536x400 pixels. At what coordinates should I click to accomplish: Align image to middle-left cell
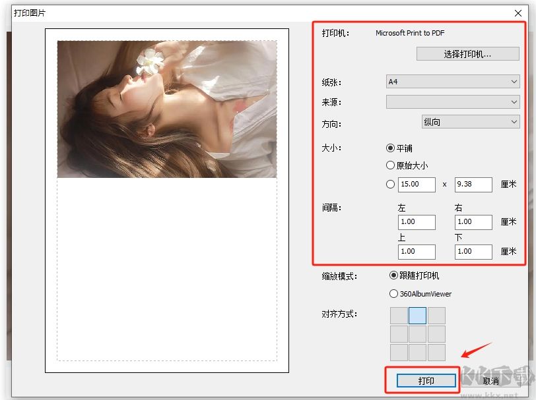[x=399, y=334]
